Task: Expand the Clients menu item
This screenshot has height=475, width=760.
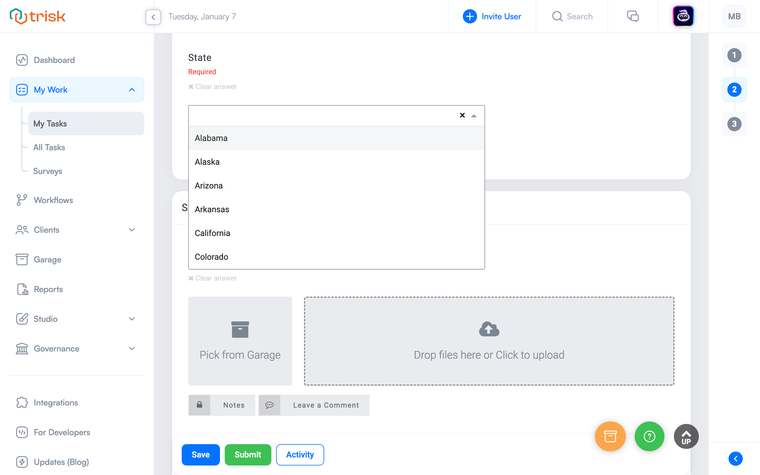Action: pyautogui.click(x=132, y=230)
